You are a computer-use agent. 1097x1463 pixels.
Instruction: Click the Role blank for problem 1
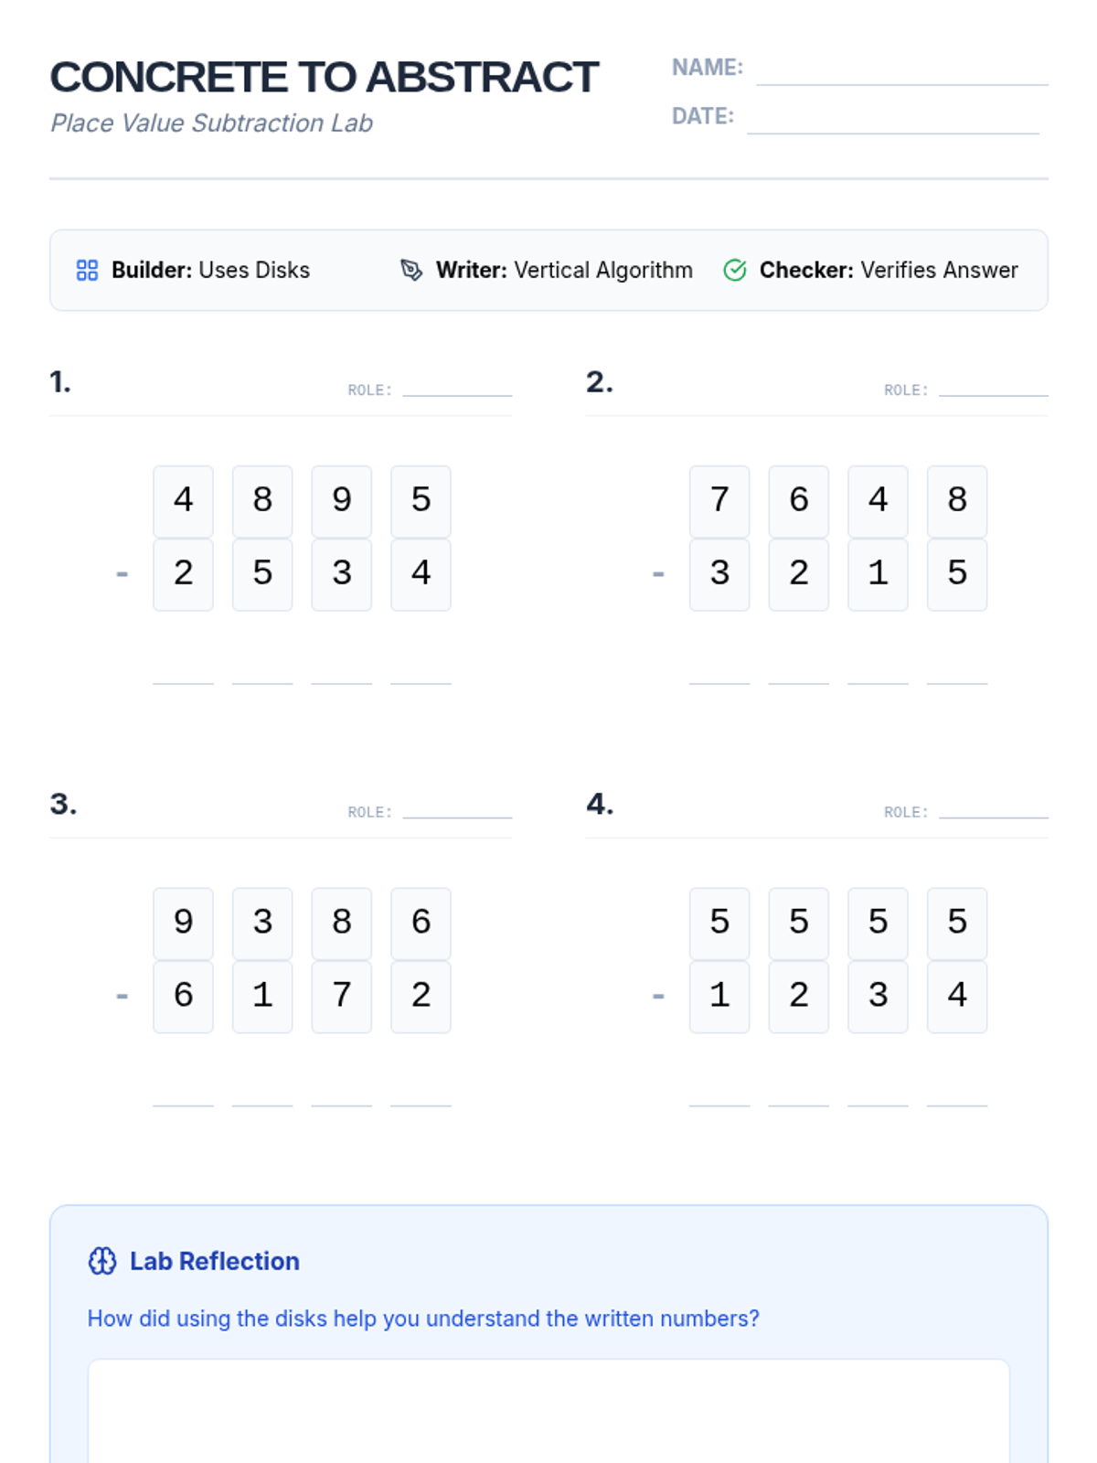(457, 388)
